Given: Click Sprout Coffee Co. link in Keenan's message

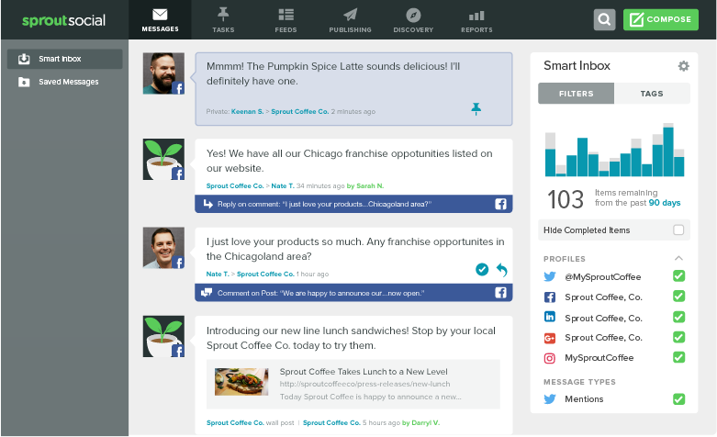Looking at the screenshot, I should (300, 111).
